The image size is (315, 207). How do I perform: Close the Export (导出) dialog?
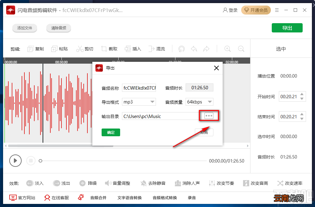216,68
